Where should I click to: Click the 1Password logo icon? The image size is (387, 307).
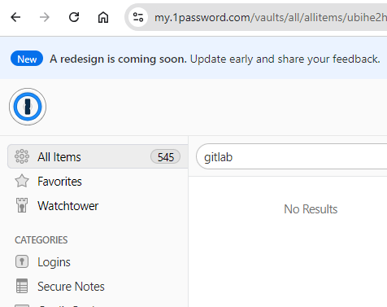[x=28, y=107]
